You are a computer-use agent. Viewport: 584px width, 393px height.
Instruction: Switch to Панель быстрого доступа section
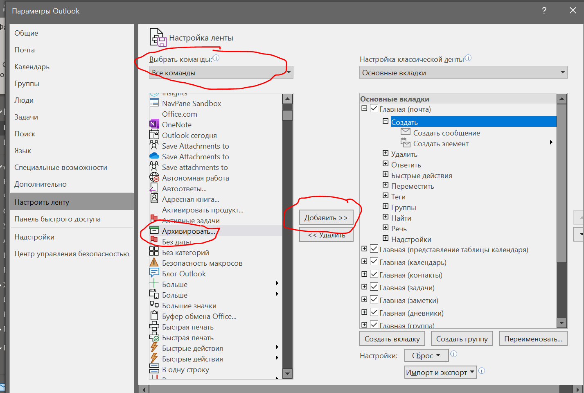pos(72,219)
